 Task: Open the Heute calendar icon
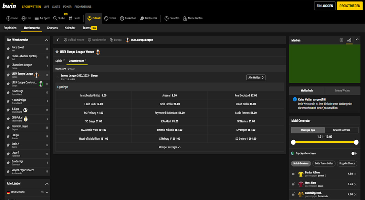[x=71, y=18]
